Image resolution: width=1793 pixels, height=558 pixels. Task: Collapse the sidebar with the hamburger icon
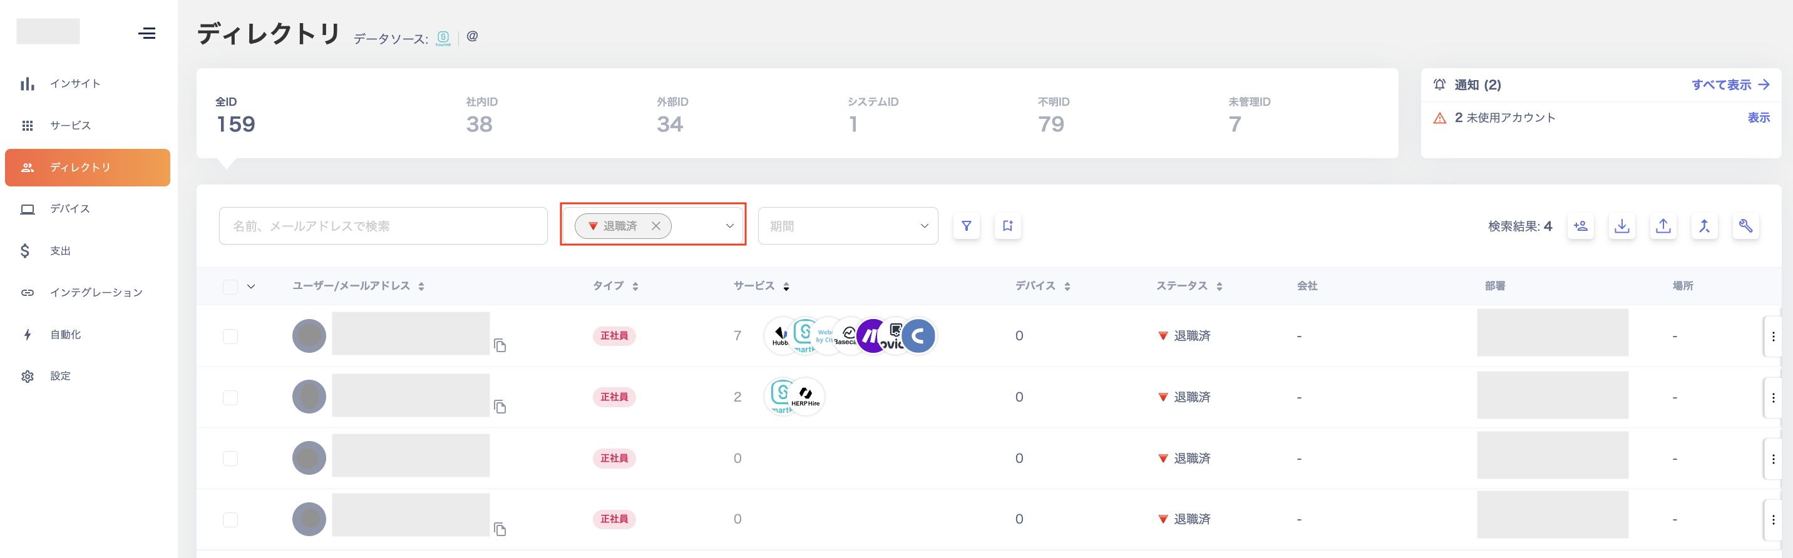147,33
